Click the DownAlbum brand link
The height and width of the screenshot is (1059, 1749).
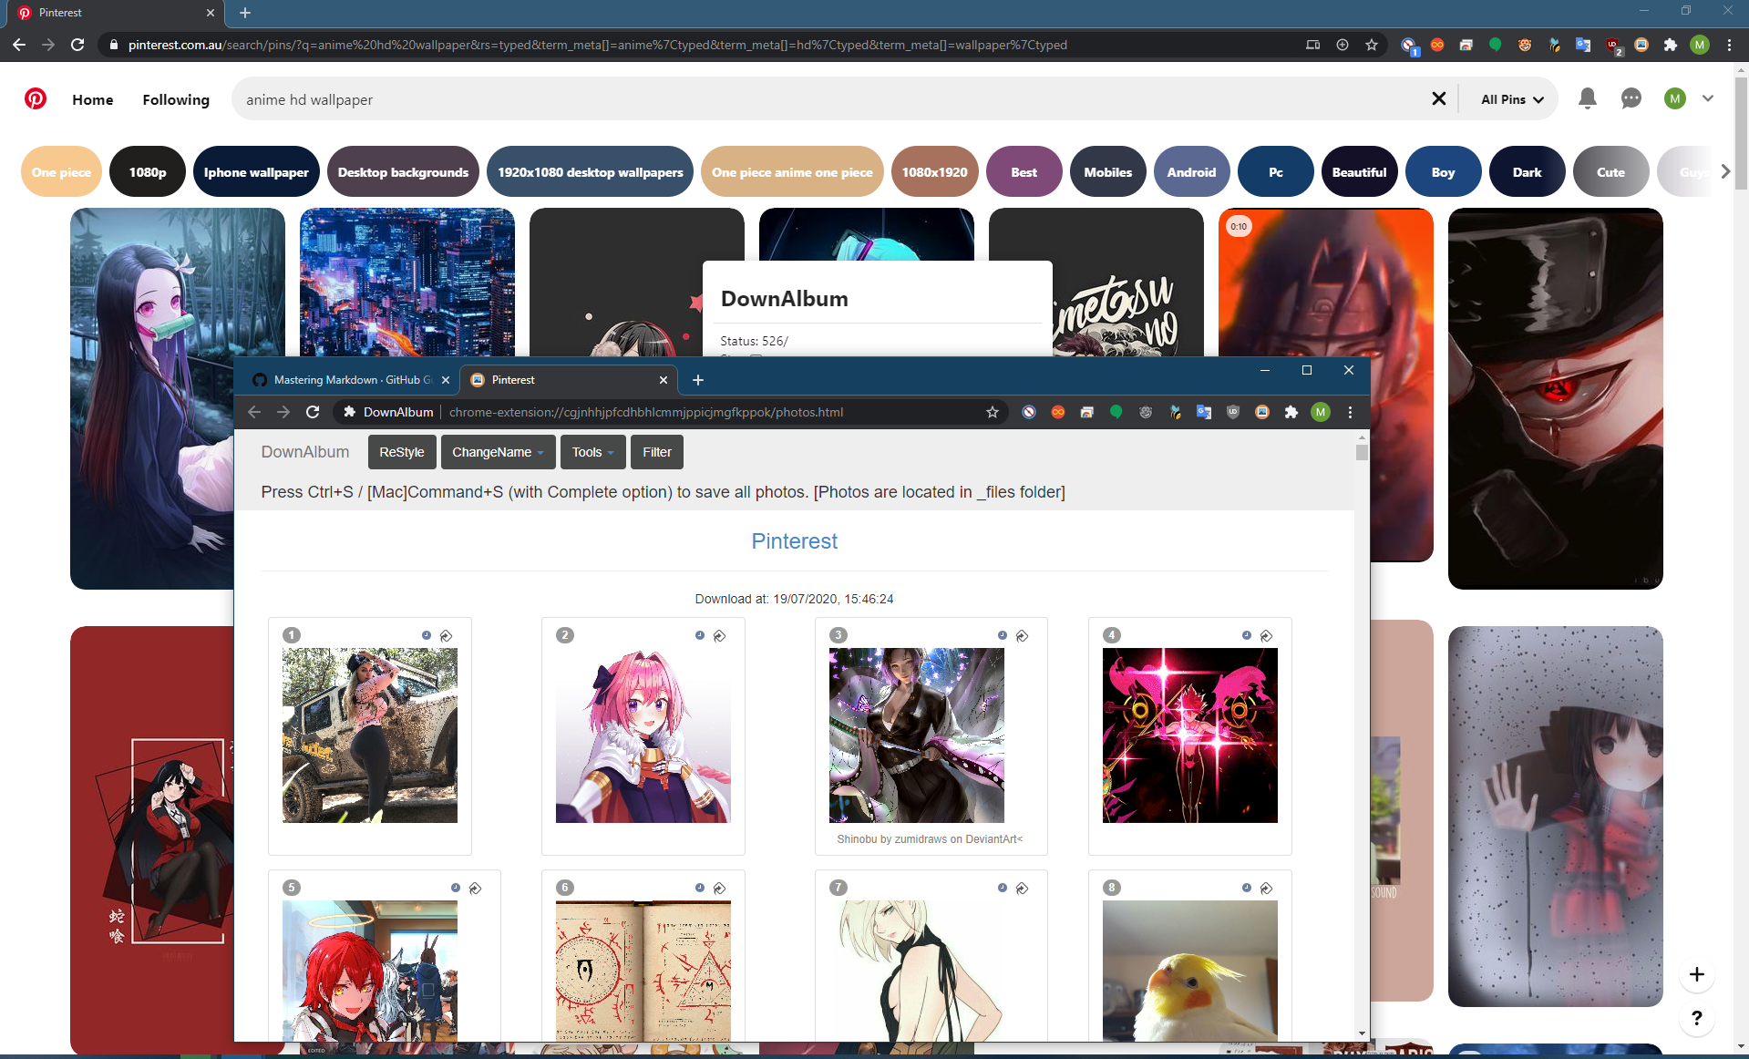(x=305, y=452)
